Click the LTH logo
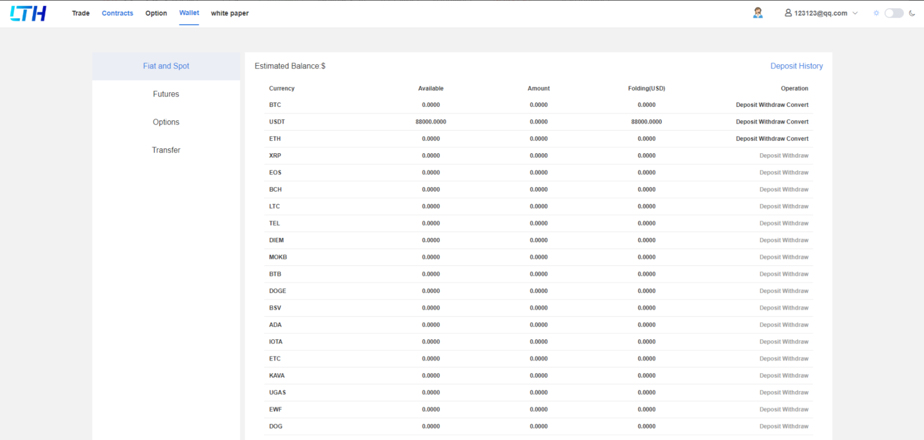Image resolution: width=924 pixels, height=440 pixels. coord(28,13)
